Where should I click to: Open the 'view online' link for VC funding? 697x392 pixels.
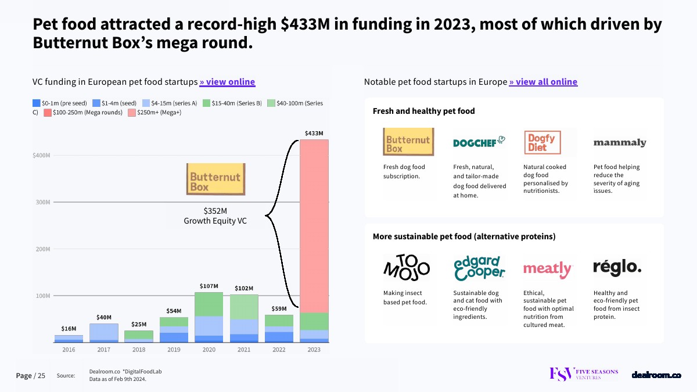click(227, 82)
